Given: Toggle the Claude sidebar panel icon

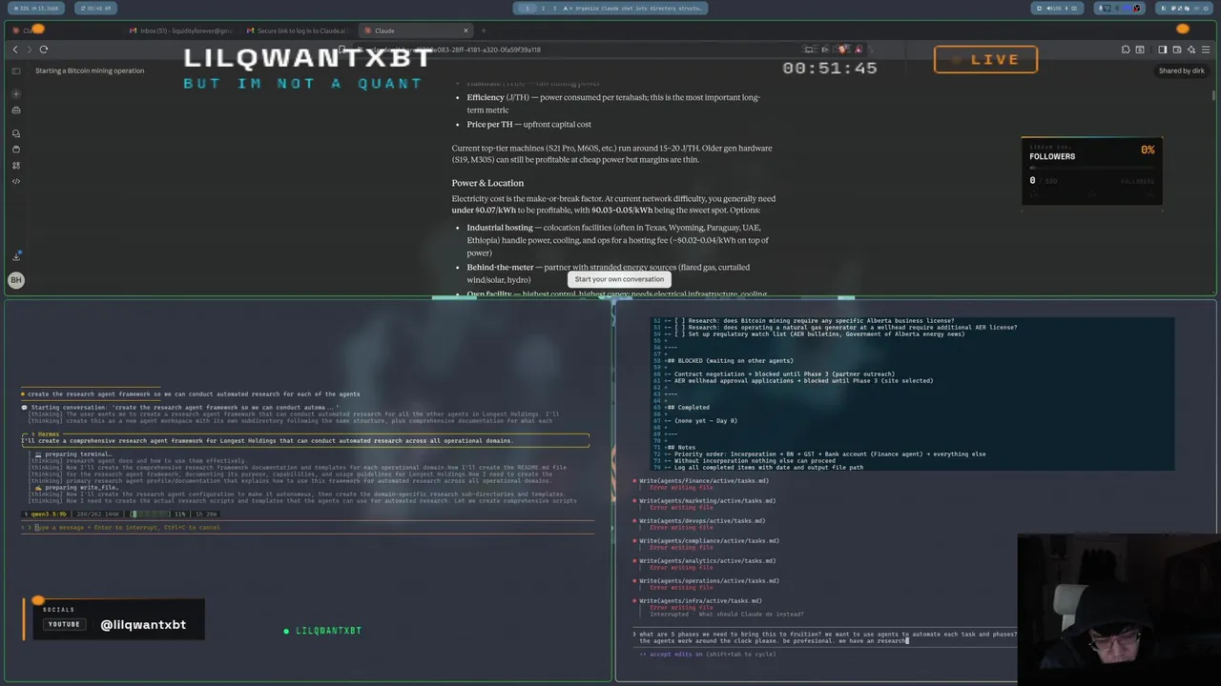Looking at the screenshot, I should pyautogui.click(x=16, y=71).
